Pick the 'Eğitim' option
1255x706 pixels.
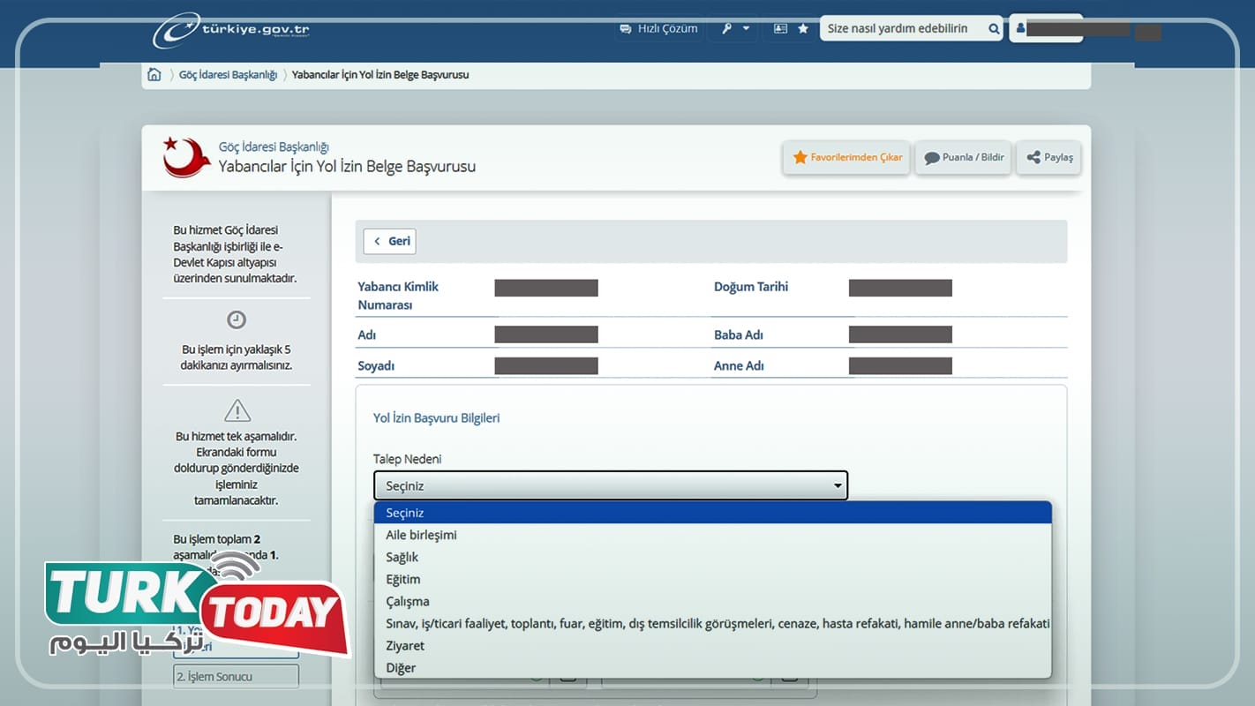pos(402,579)
